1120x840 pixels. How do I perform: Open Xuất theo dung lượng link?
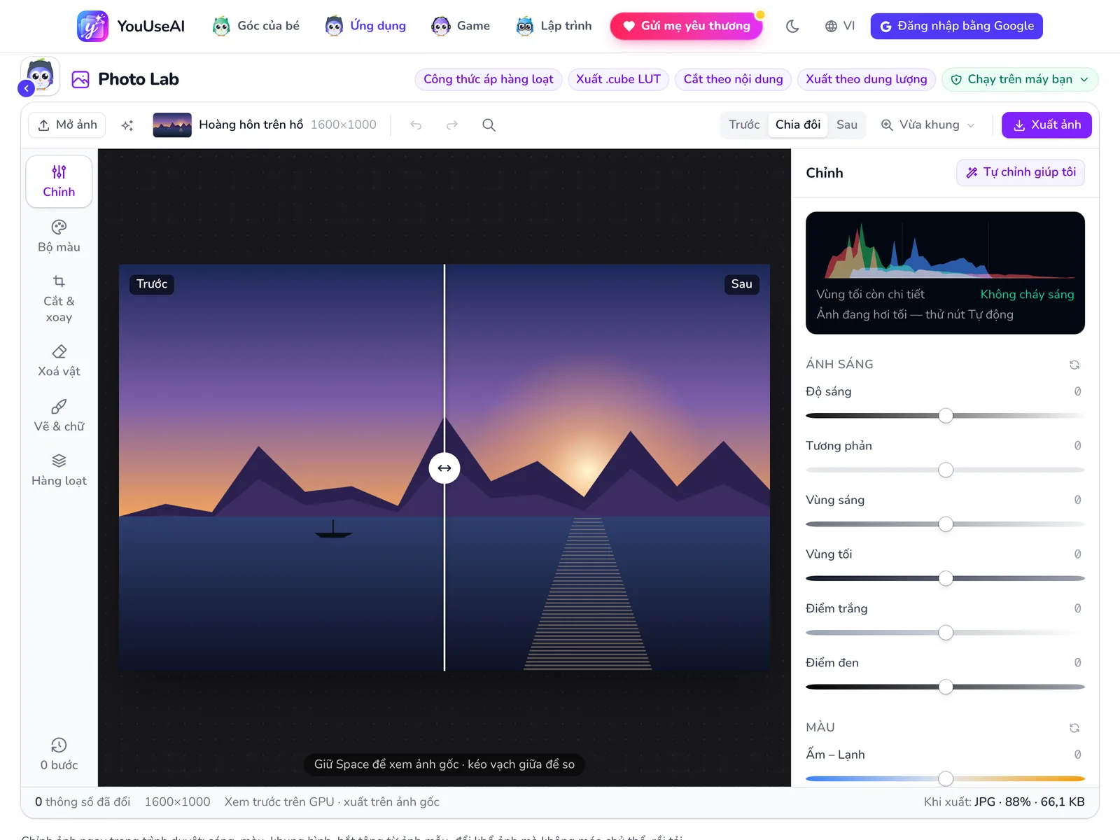point(866,79)
